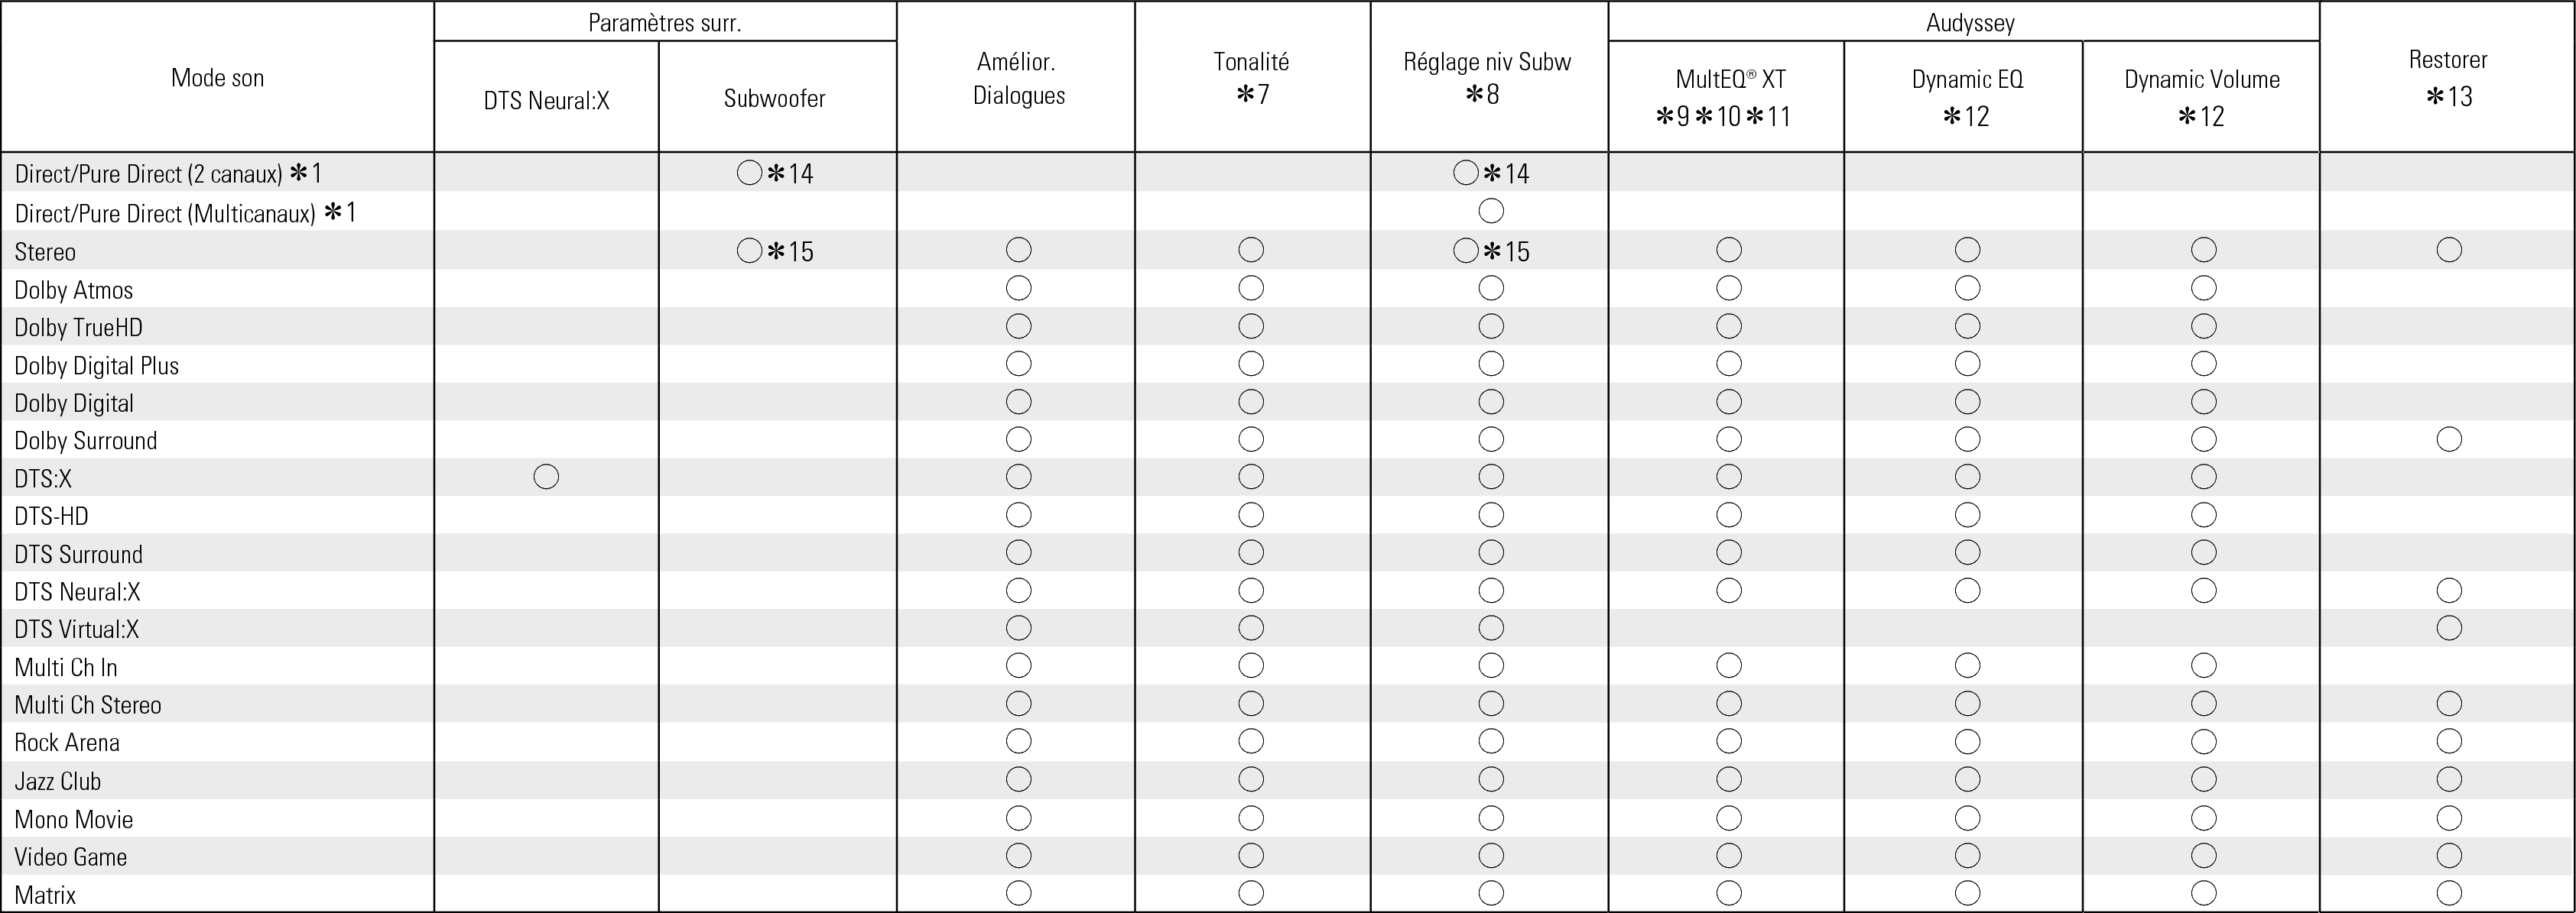This screenshot has height=913, width=2576.
Task: Click the DTS Neural:X row's MultEQ XT circle
Action: click(x=1729, y=591)
